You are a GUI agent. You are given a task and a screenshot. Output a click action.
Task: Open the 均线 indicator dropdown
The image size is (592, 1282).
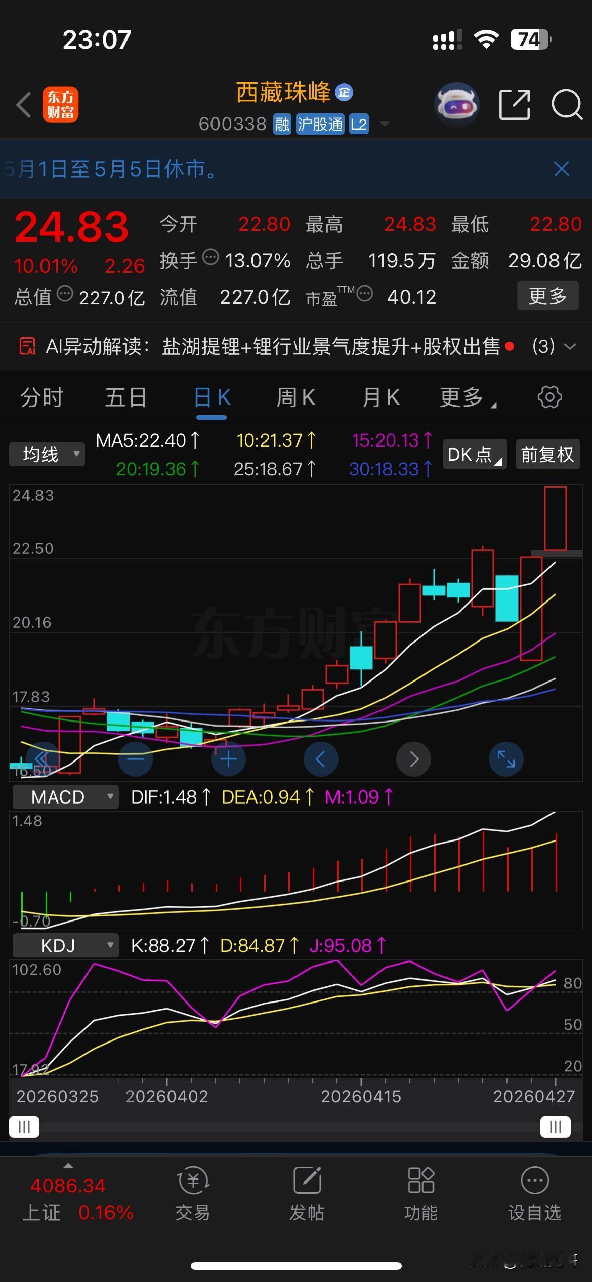coord(47,454)
